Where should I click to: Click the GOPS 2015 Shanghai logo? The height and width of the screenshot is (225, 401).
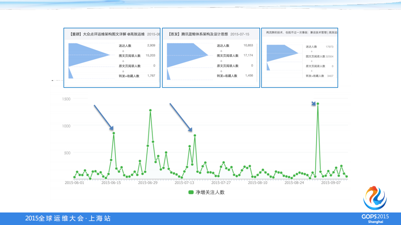click(x=375, y=205)
